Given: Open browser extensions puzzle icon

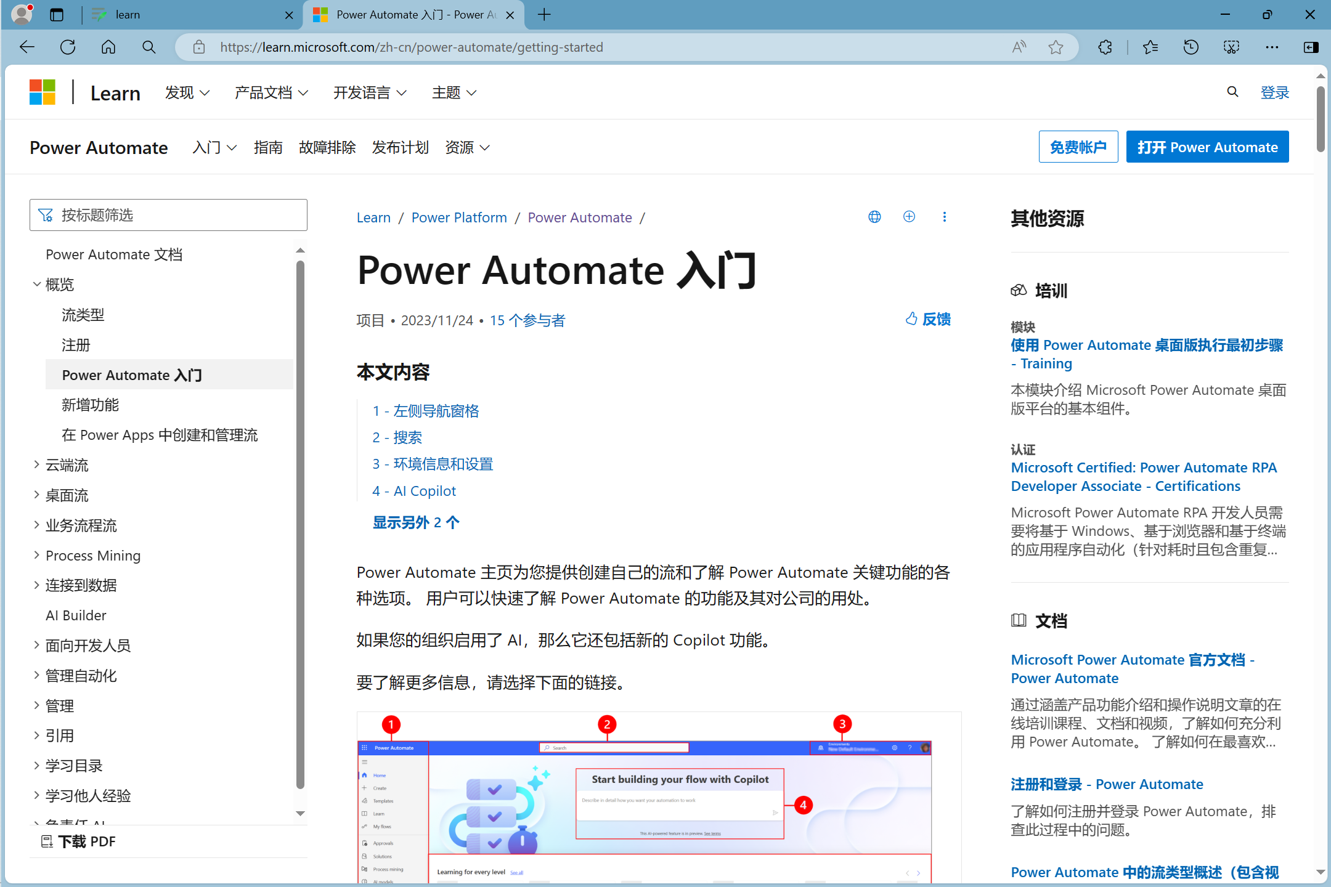Looking at the screenshot, I should [x=1105, y=47].
